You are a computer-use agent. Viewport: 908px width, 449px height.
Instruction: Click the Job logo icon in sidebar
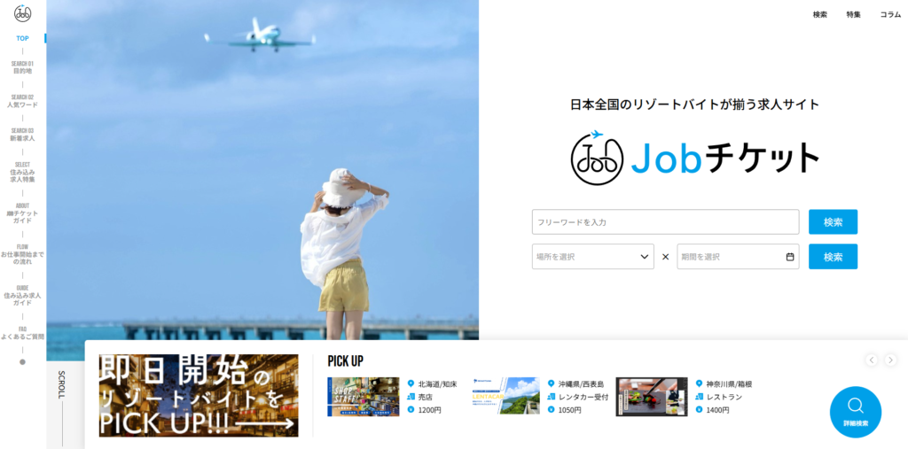(x=22, y=13)
